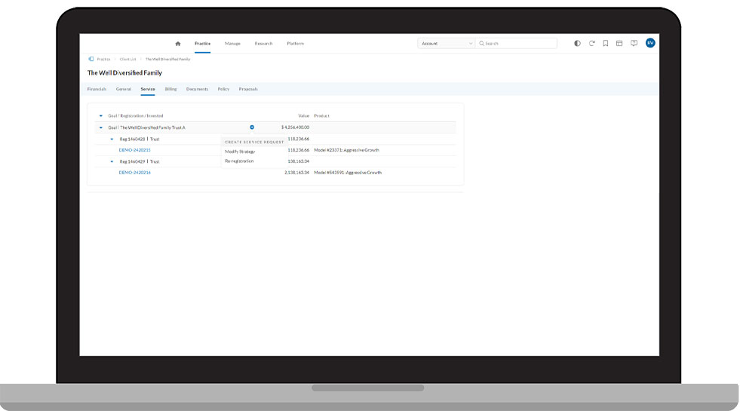
Task: Collapse the Reg 1460428 Trust row
Action: [x=112, y=139]
